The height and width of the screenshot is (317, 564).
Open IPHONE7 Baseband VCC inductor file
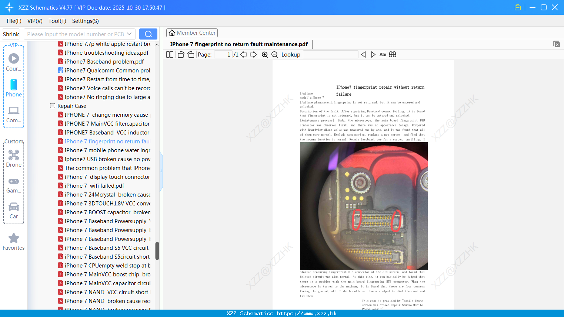point(104,133)
